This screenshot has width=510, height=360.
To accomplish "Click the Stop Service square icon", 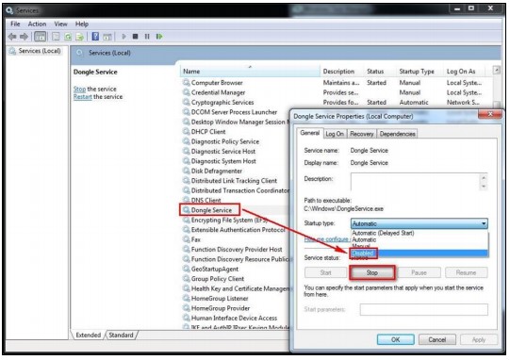I will [x=136, y=37].
